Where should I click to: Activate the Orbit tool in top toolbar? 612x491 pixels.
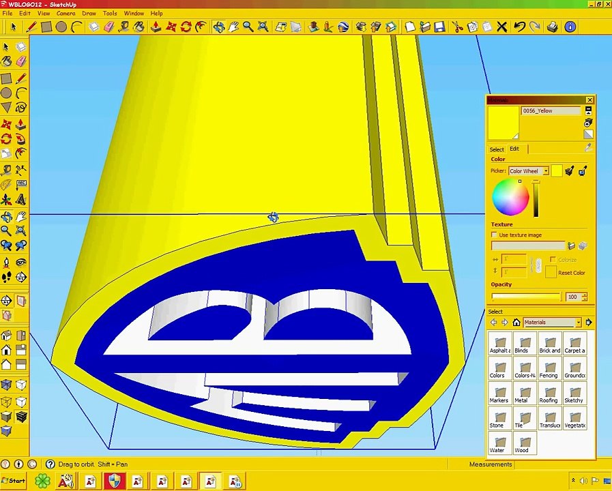219,27
